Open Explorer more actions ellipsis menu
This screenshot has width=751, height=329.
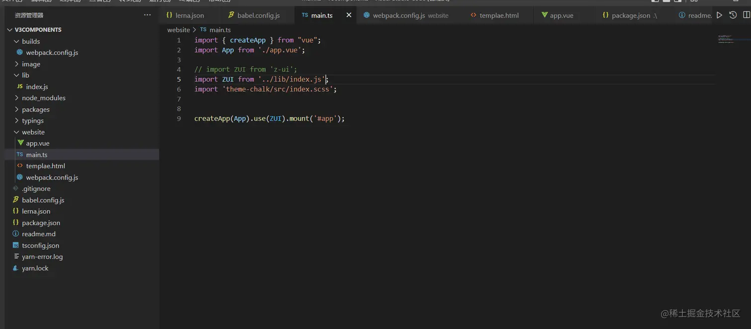(x=148, y=15)
